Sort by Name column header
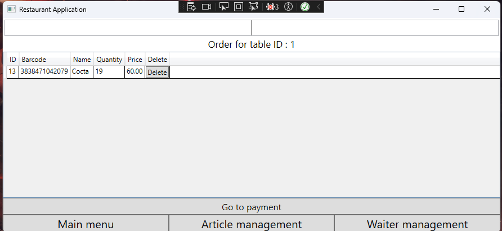The image size is (502, 231). pyautogui.click(x=82, y=60)
